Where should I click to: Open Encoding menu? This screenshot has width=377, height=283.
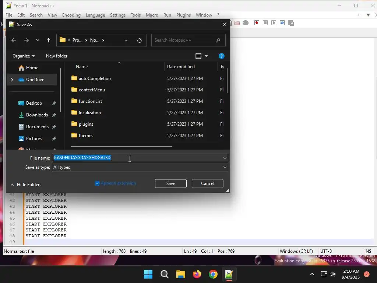point(71,15)
